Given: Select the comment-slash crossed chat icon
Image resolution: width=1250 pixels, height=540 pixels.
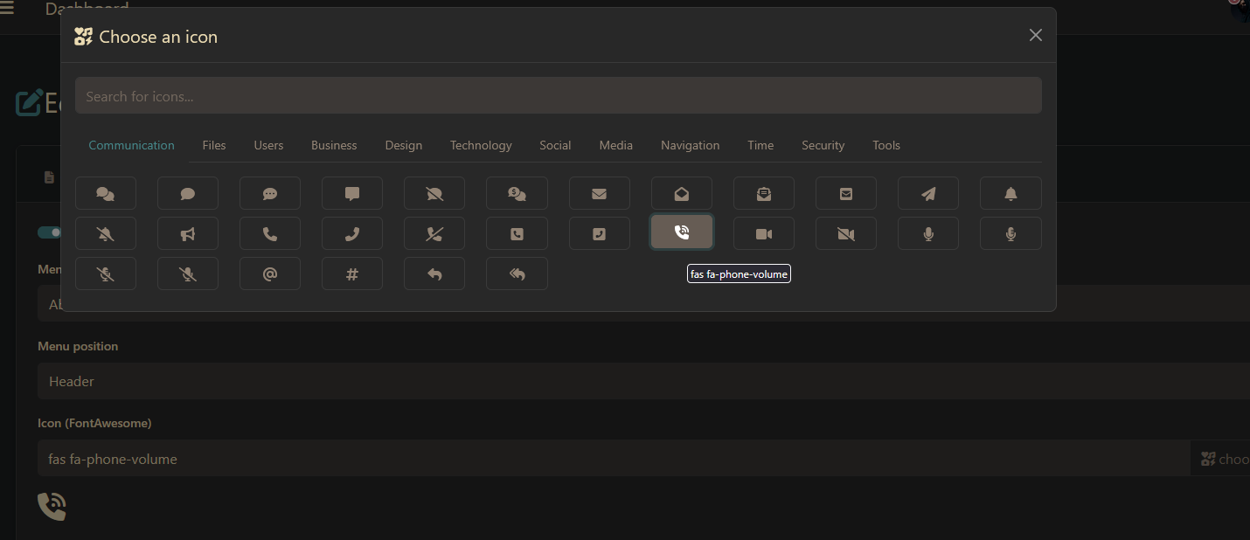Looking at the screenshot, I should (x=434, y=193).
